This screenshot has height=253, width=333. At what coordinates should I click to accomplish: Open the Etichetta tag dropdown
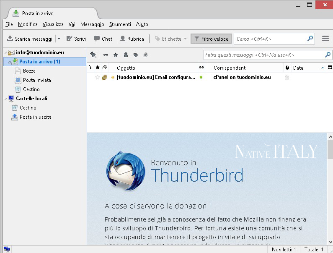171,39
